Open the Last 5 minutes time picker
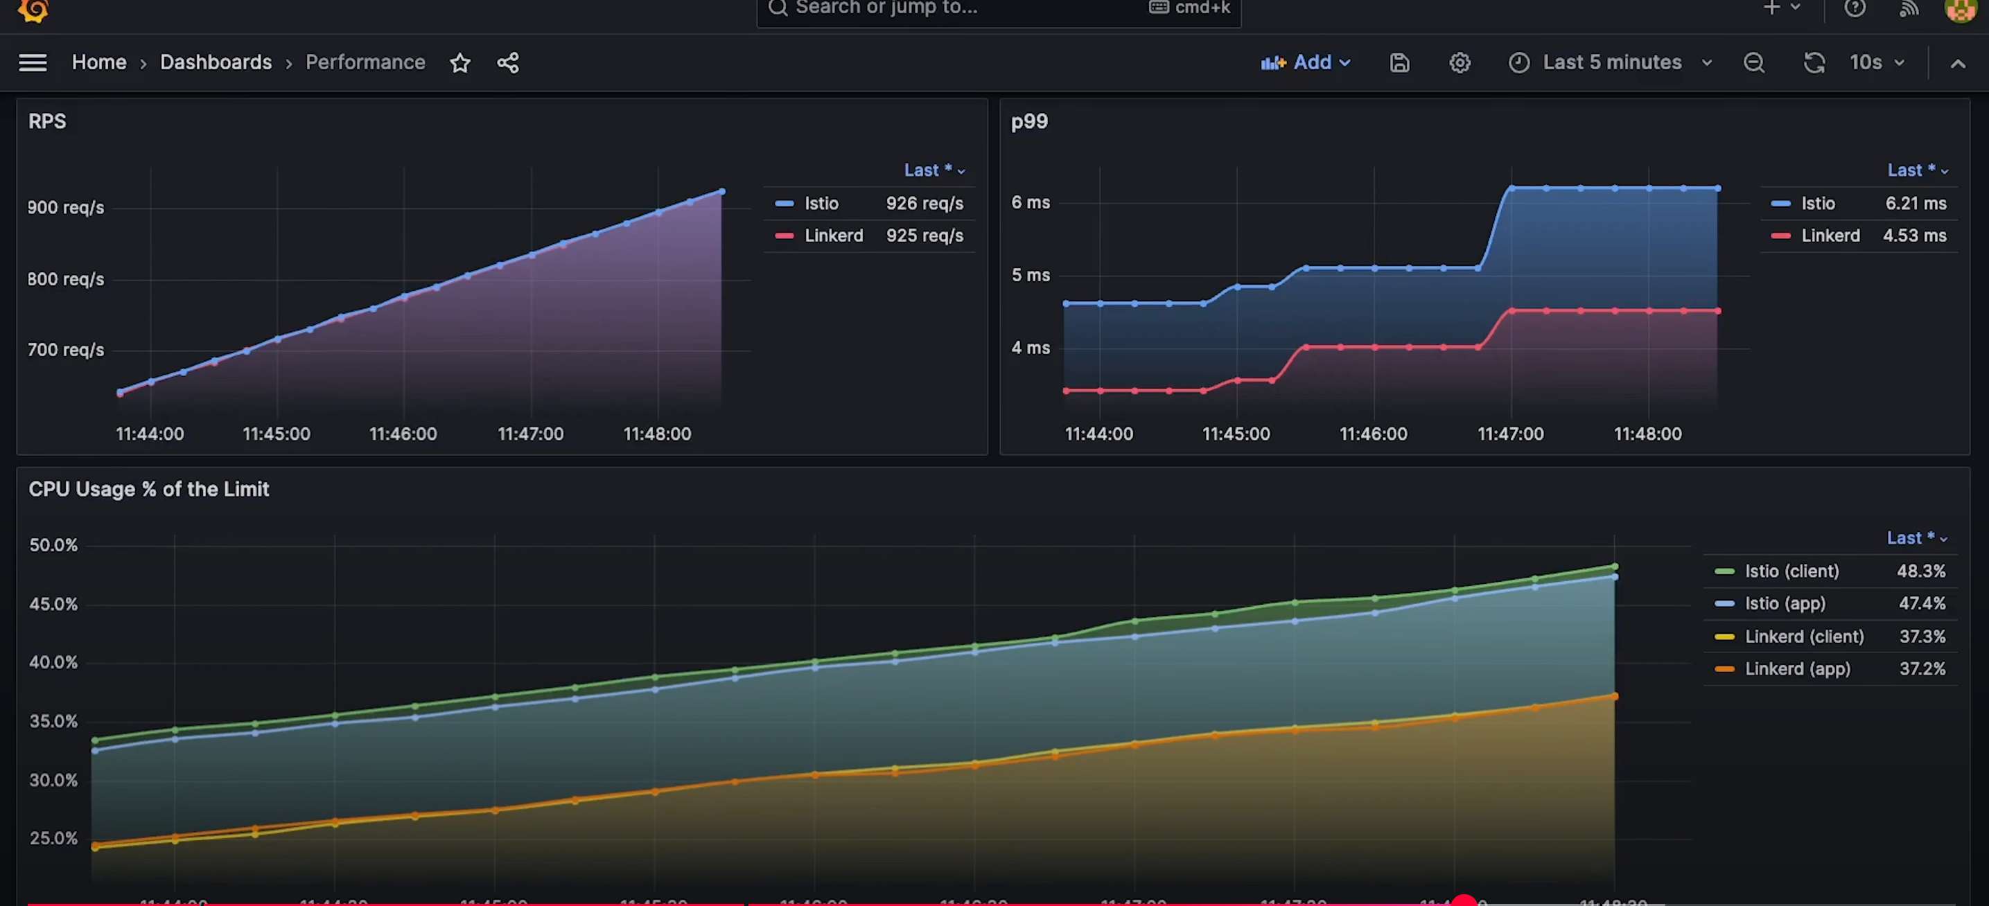1989x906 pixels. pos(1611,62)
